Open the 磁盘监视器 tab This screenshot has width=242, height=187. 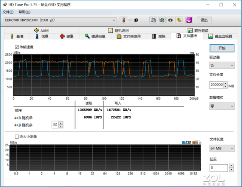(220, 36)
